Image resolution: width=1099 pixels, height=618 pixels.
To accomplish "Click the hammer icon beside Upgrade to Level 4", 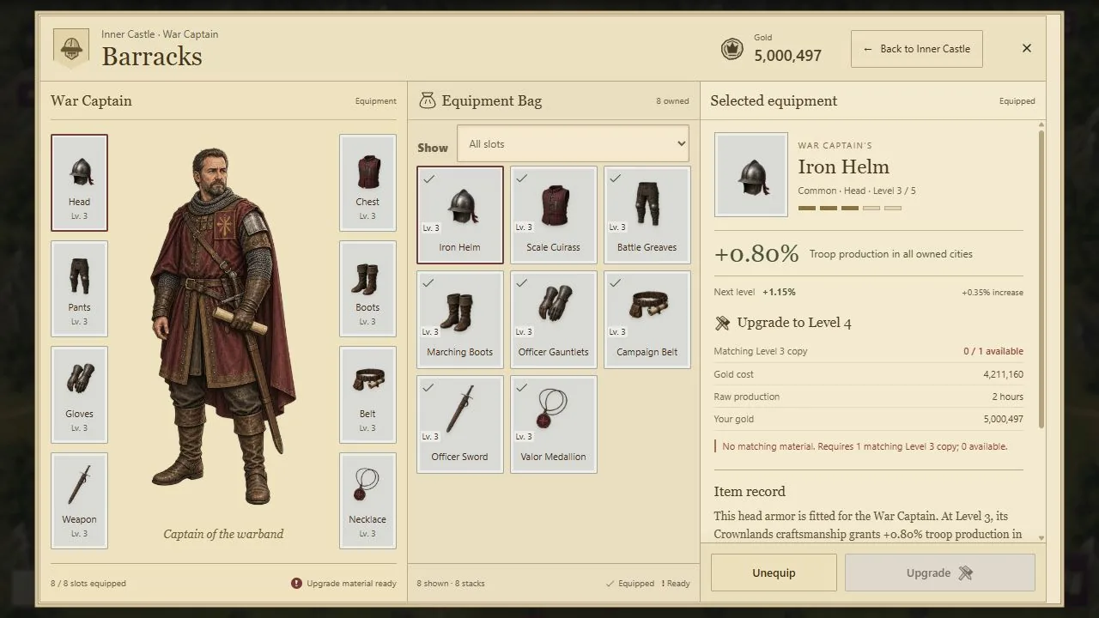I will [723, 324].
